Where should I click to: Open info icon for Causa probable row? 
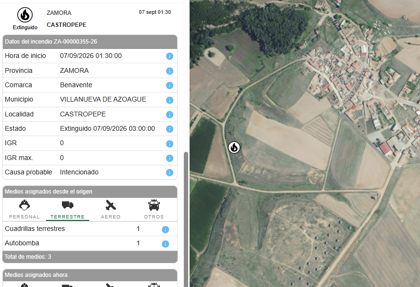[169, 172]
